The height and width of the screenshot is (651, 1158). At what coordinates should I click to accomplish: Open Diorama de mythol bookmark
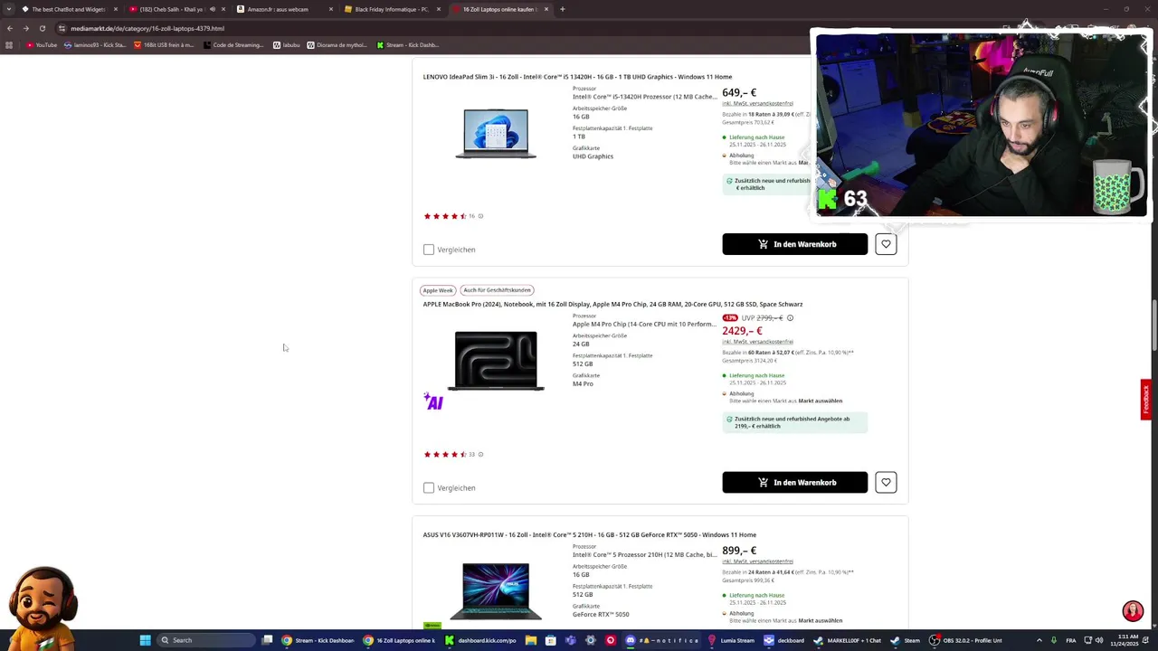pyautogui.click(x=337, y=45)
